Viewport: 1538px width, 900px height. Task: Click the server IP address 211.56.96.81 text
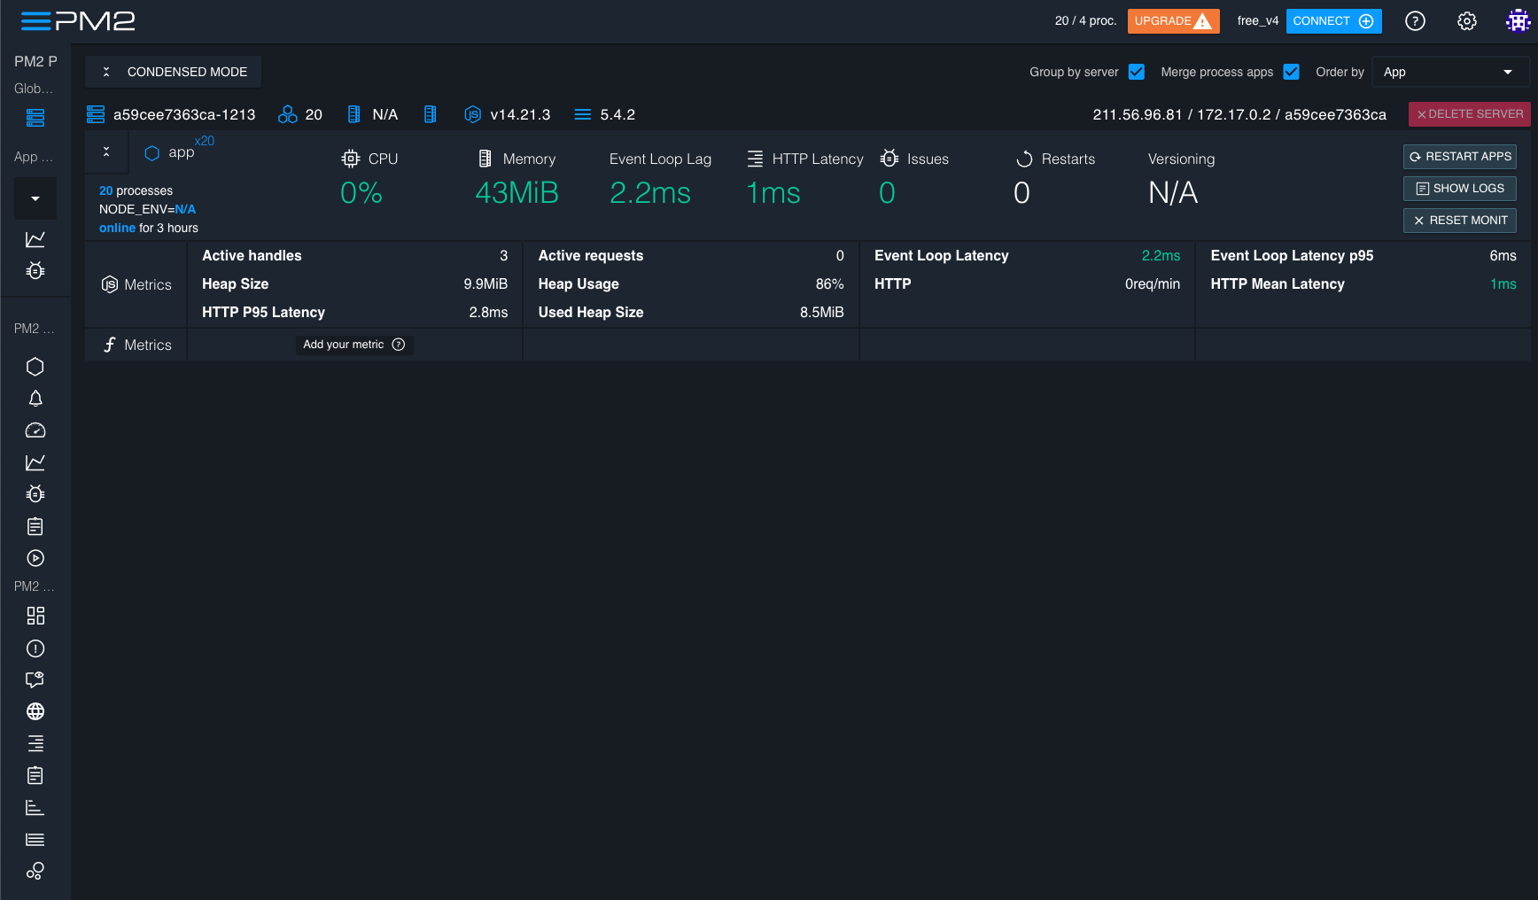click(x=1138, y=114)
